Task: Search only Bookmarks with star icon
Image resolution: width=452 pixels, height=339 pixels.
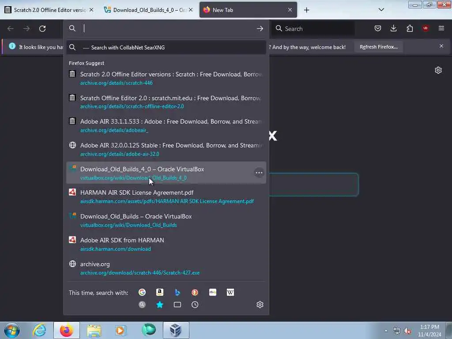Action: coord(160,305)
